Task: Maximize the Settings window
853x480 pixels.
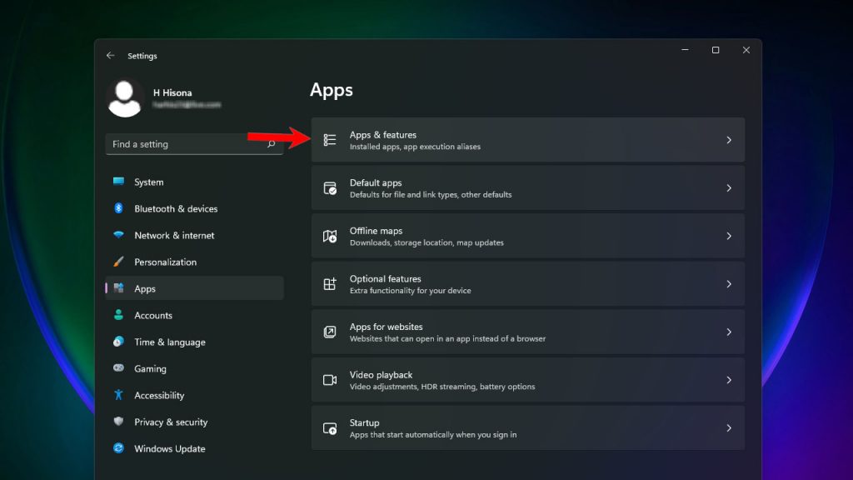Action: tap(716, 50)
